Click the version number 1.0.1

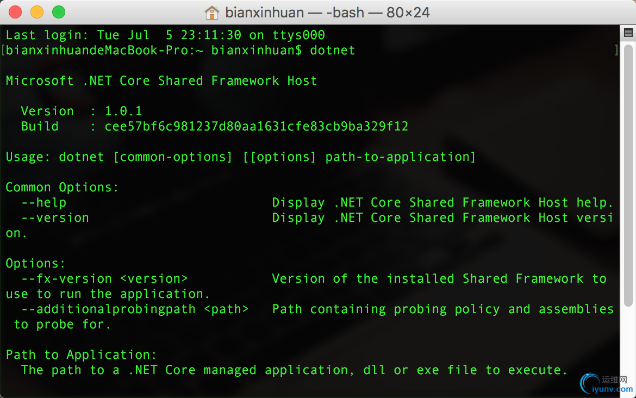(x=123, y=111)
